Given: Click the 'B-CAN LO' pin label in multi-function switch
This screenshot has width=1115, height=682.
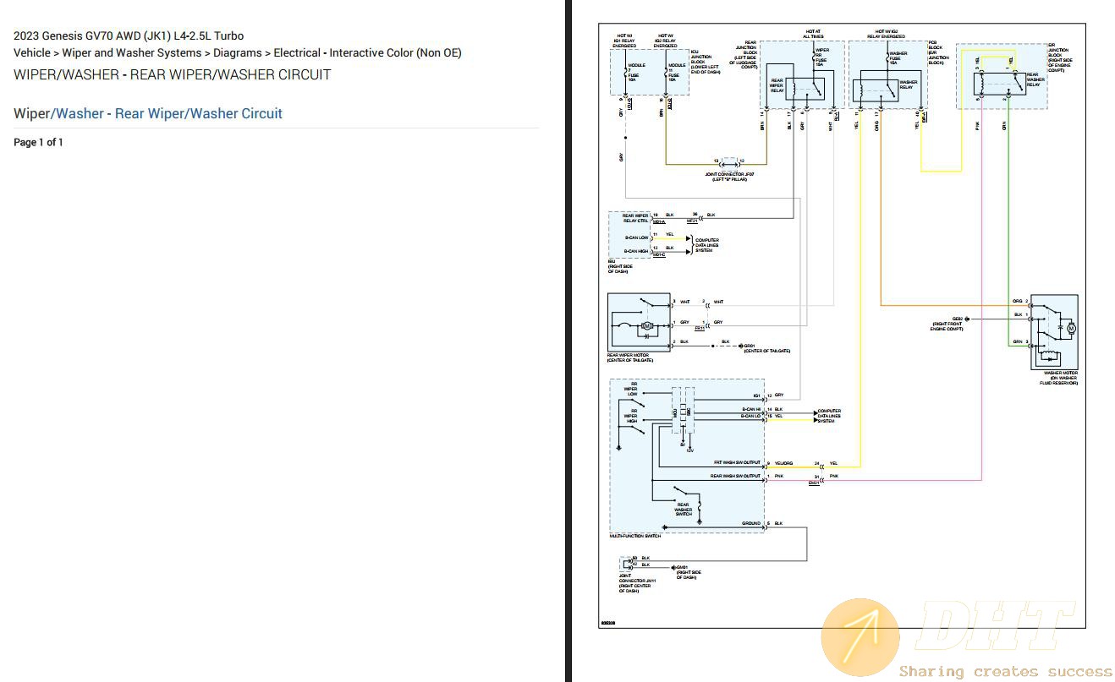Looking at the screenshot, I should [x=752, y=416].
